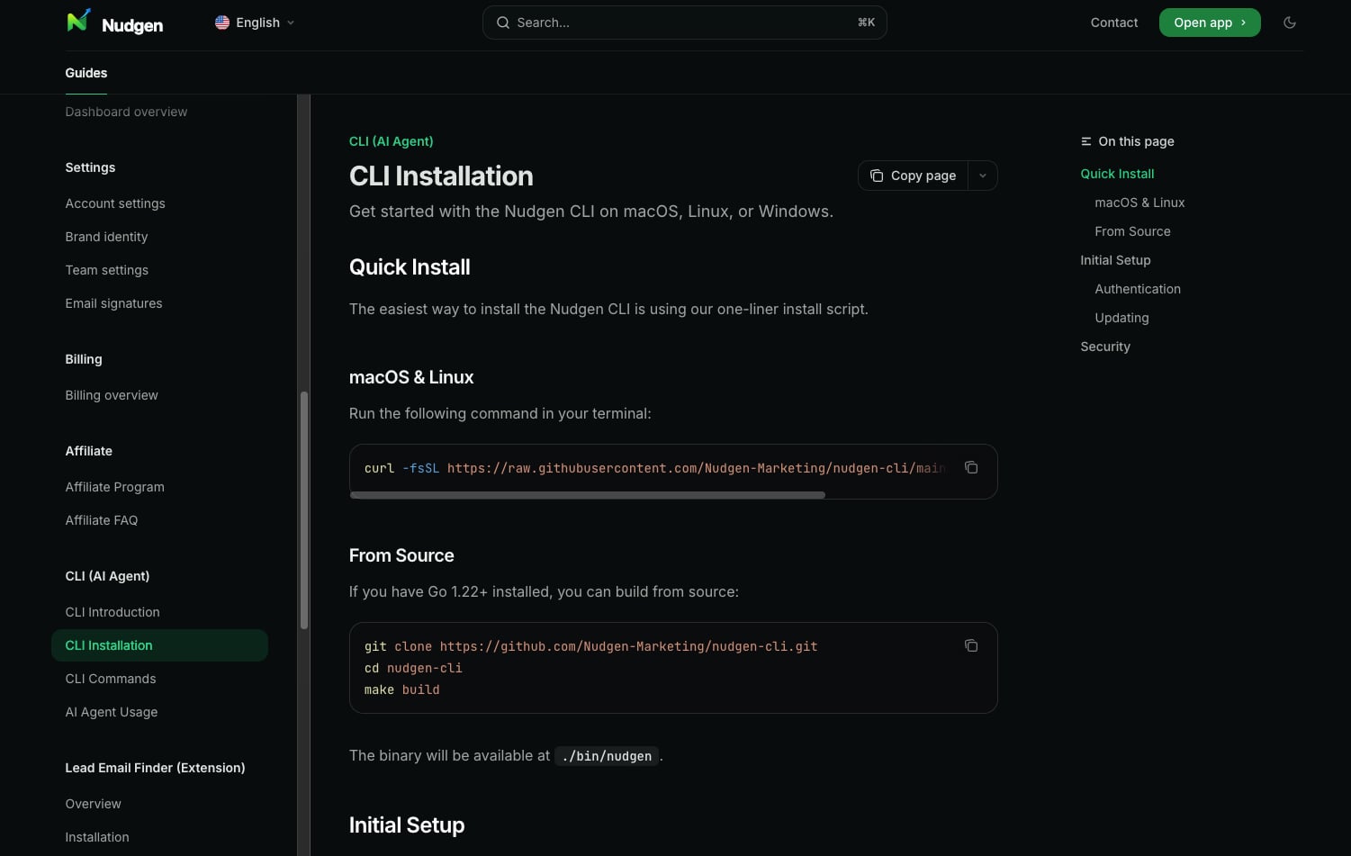Go to Account settings page
Image resolution: width=1351 pixels, height=856 pixels.
click(115, 203)
